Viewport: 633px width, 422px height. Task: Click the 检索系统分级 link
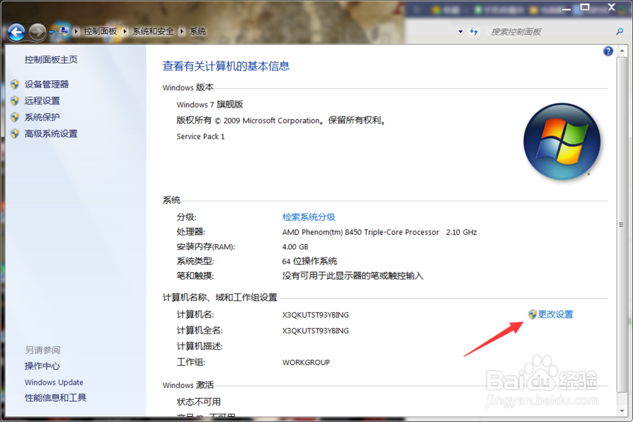tap(309, 217)
